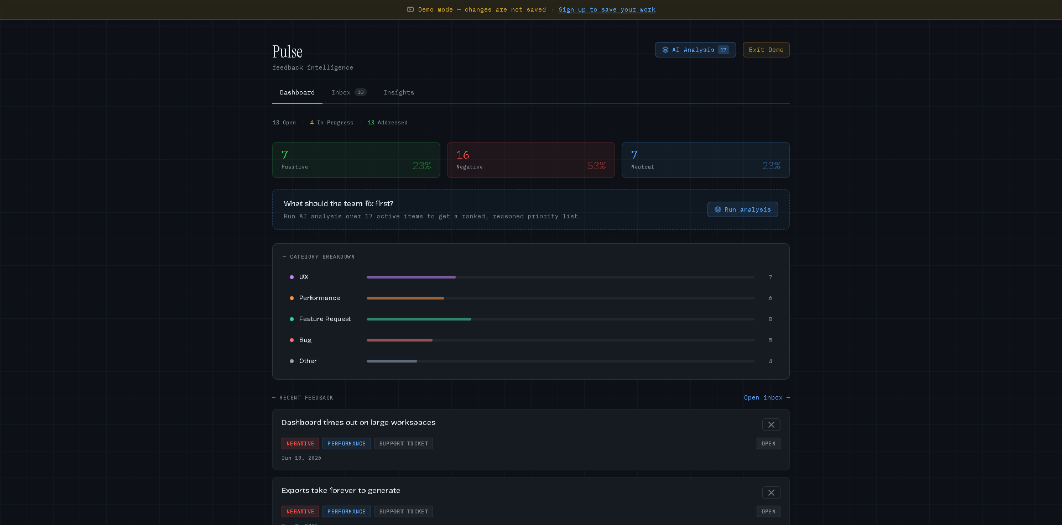Click the Inbox count badge 30

pos(361,92)
